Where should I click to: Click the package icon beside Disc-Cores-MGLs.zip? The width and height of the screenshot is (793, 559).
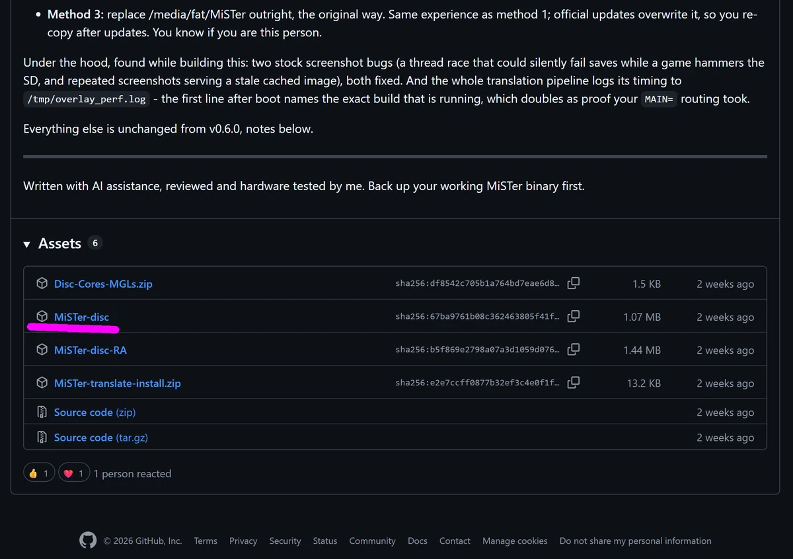coord(42,284)
